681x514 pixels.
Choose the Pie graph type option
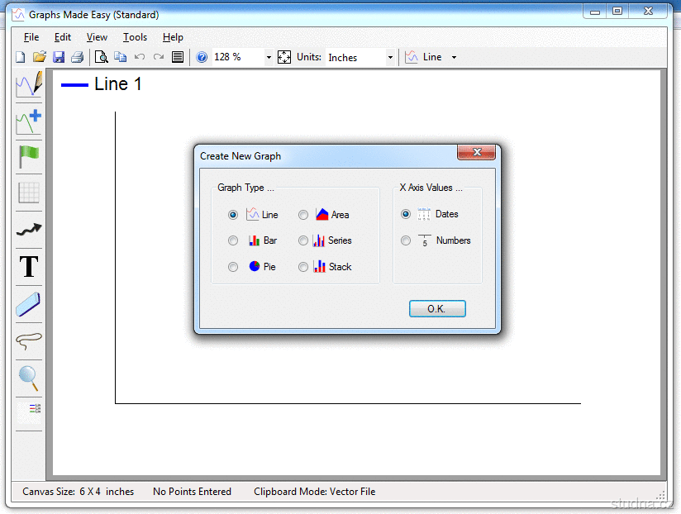(233, 267)
